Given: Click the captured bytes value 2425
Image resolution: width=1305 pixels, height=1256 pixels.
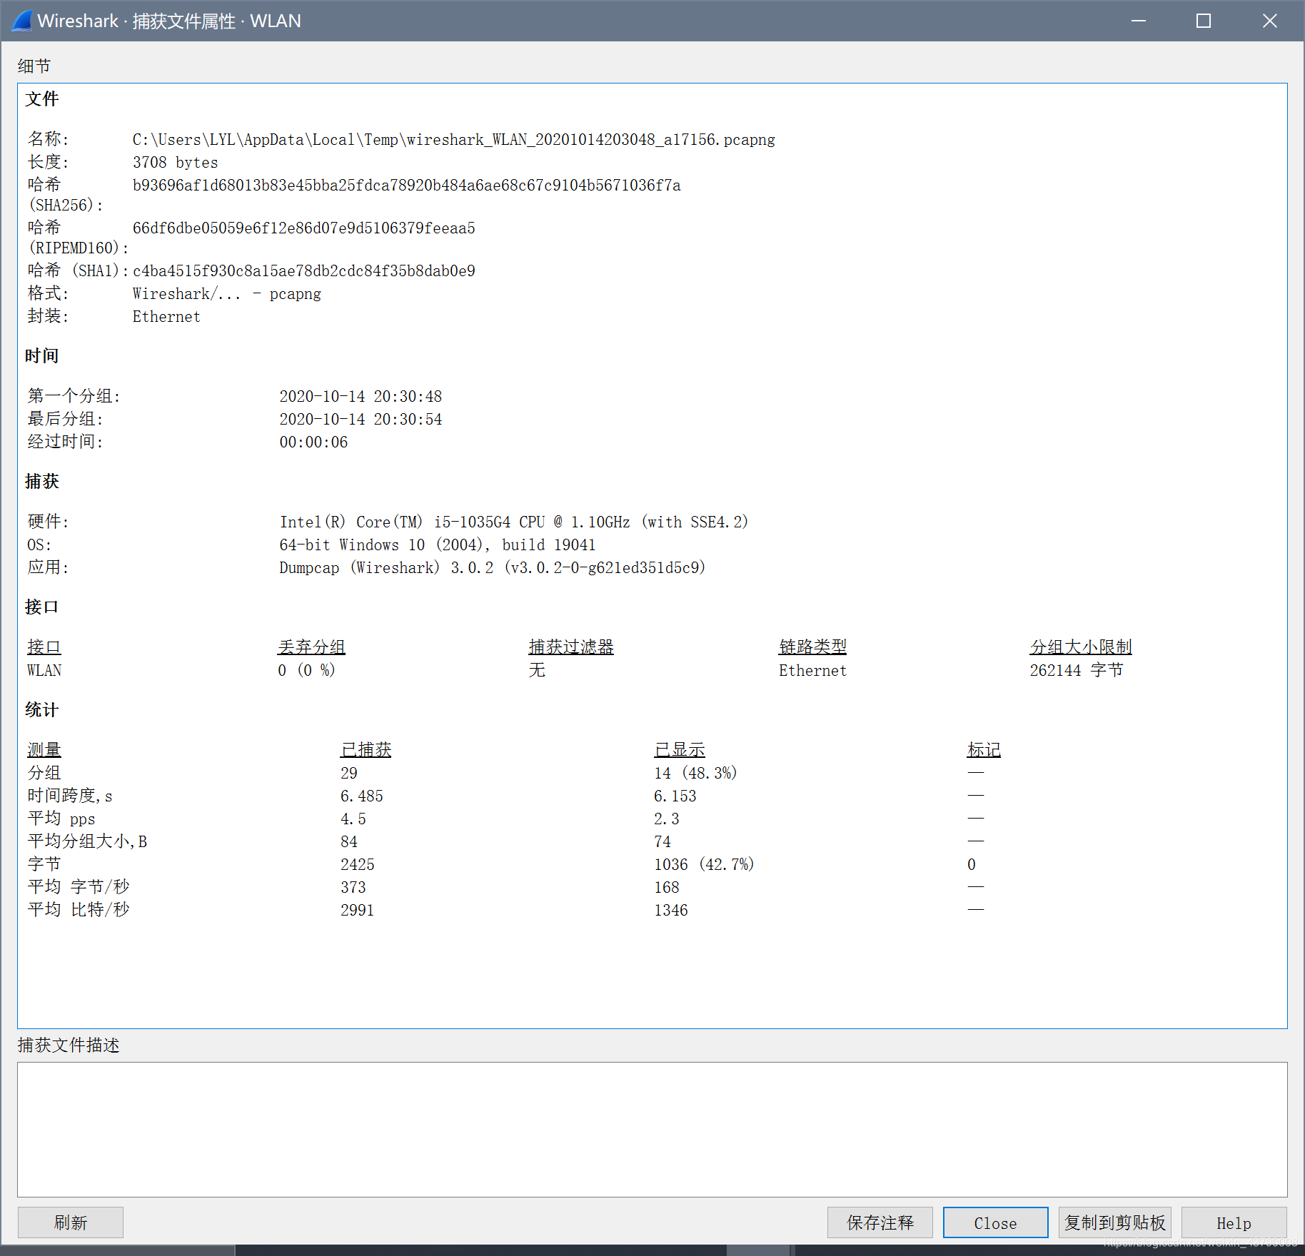Looking at the screenshot, I should [x=358, y=864].
